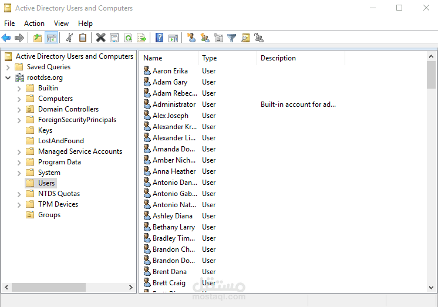
Task: Toggle the Action pane toolbar icon
Action: tap(173, 38)
